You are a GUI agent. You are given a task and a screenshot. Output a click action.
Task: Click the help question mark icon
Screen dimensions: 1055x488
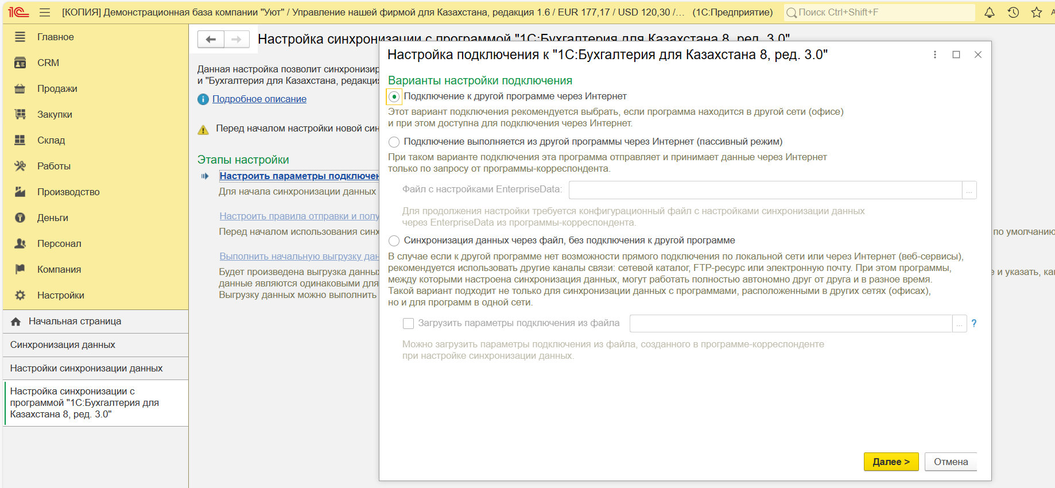973,323
